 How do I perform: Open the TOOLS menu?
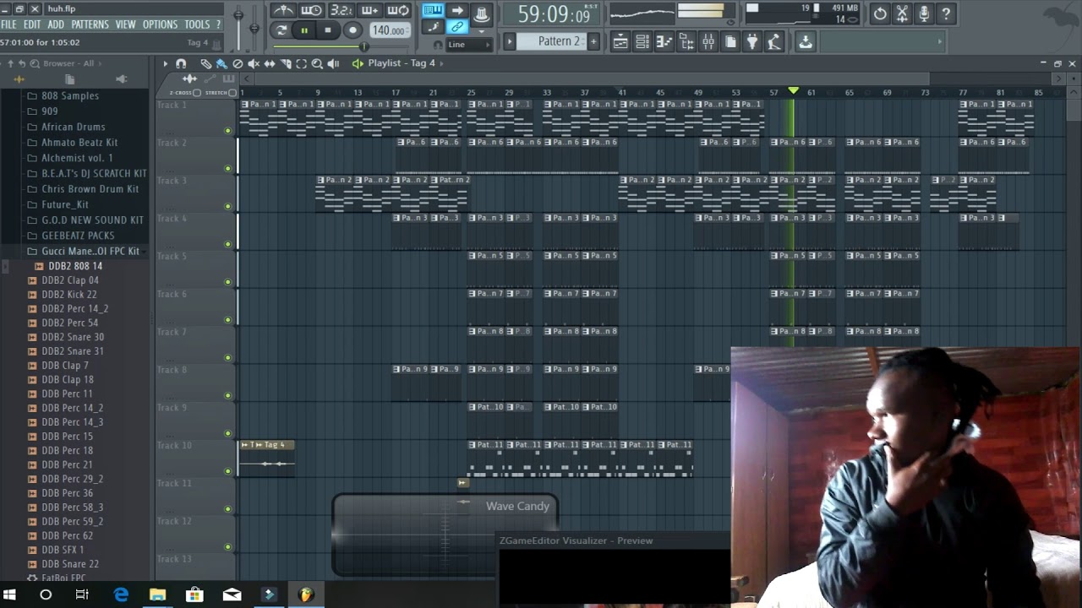(197, 24)
